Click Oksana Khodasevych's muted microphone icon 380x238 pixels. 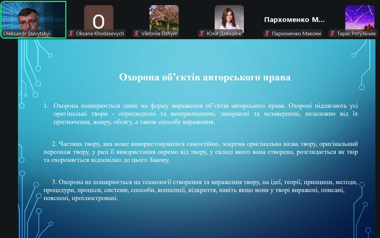71,33
